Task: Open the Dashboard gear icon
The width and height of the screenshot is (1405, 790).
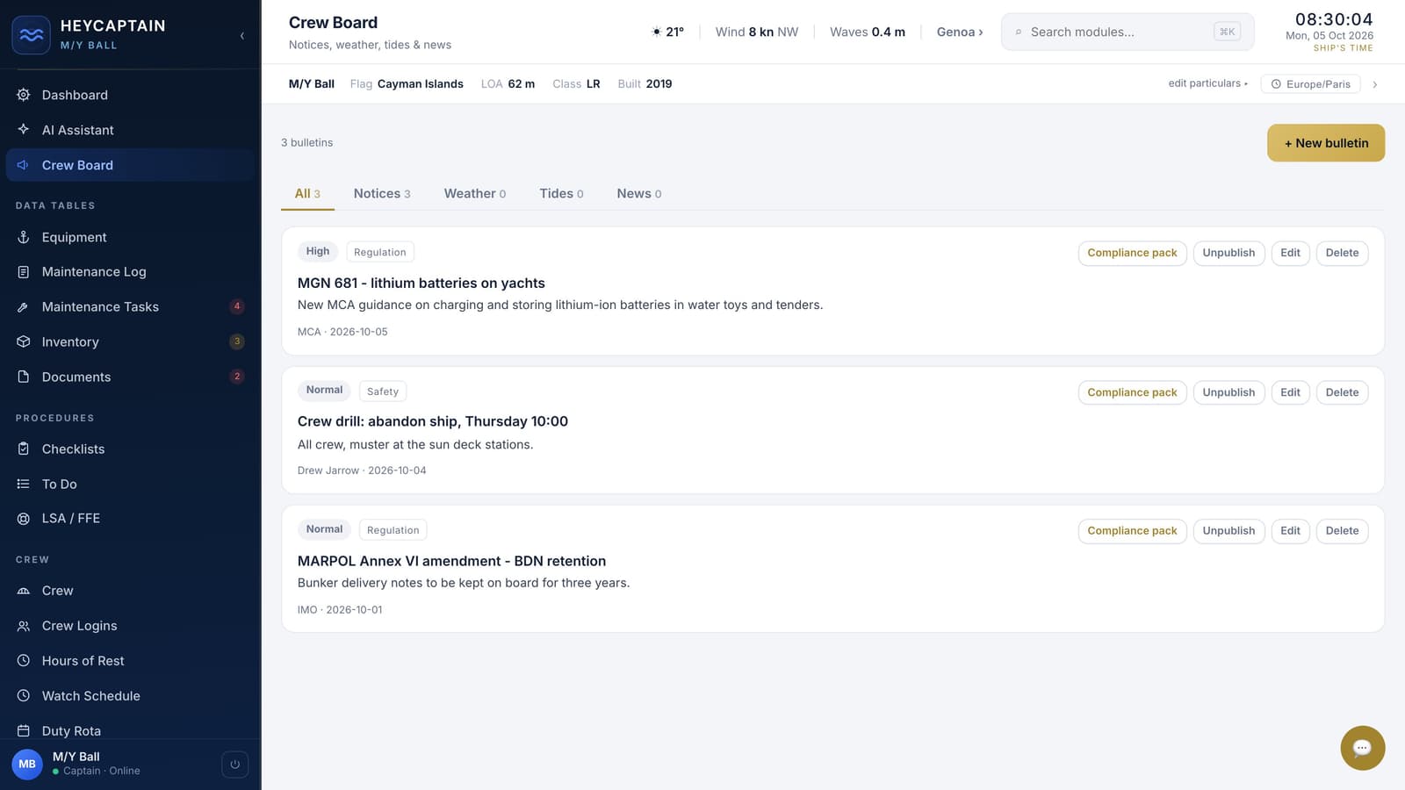Action: coord(24,95)
